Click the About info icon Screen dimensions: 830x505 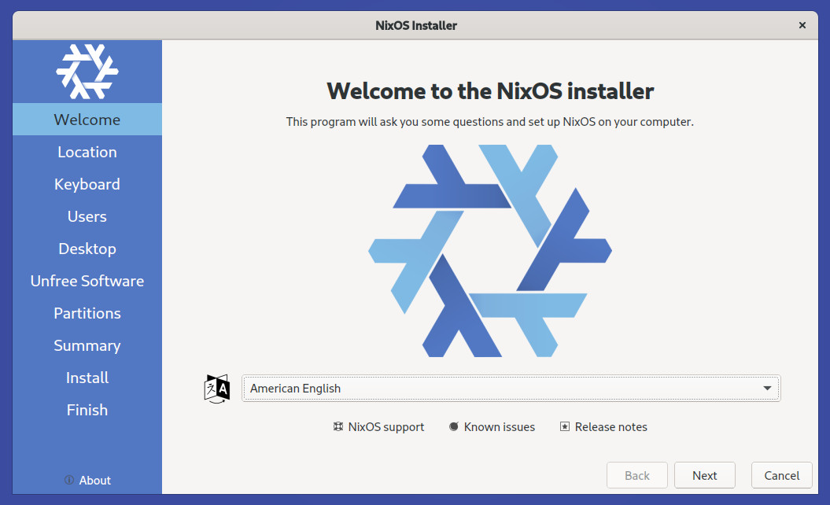(x=68, y=480)
